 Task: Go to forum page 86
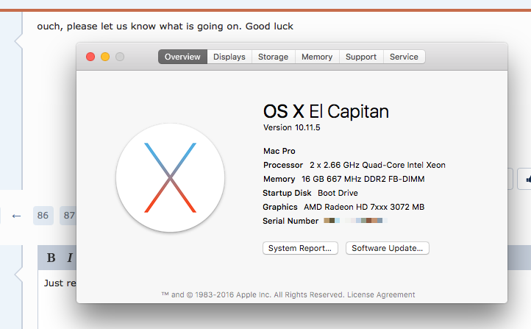[43, 216]
